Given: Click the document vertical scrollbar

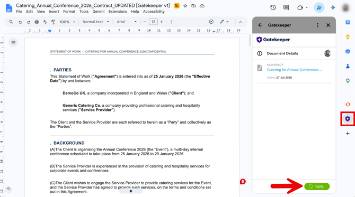Looking at the screenshot, I should point(250,40).
